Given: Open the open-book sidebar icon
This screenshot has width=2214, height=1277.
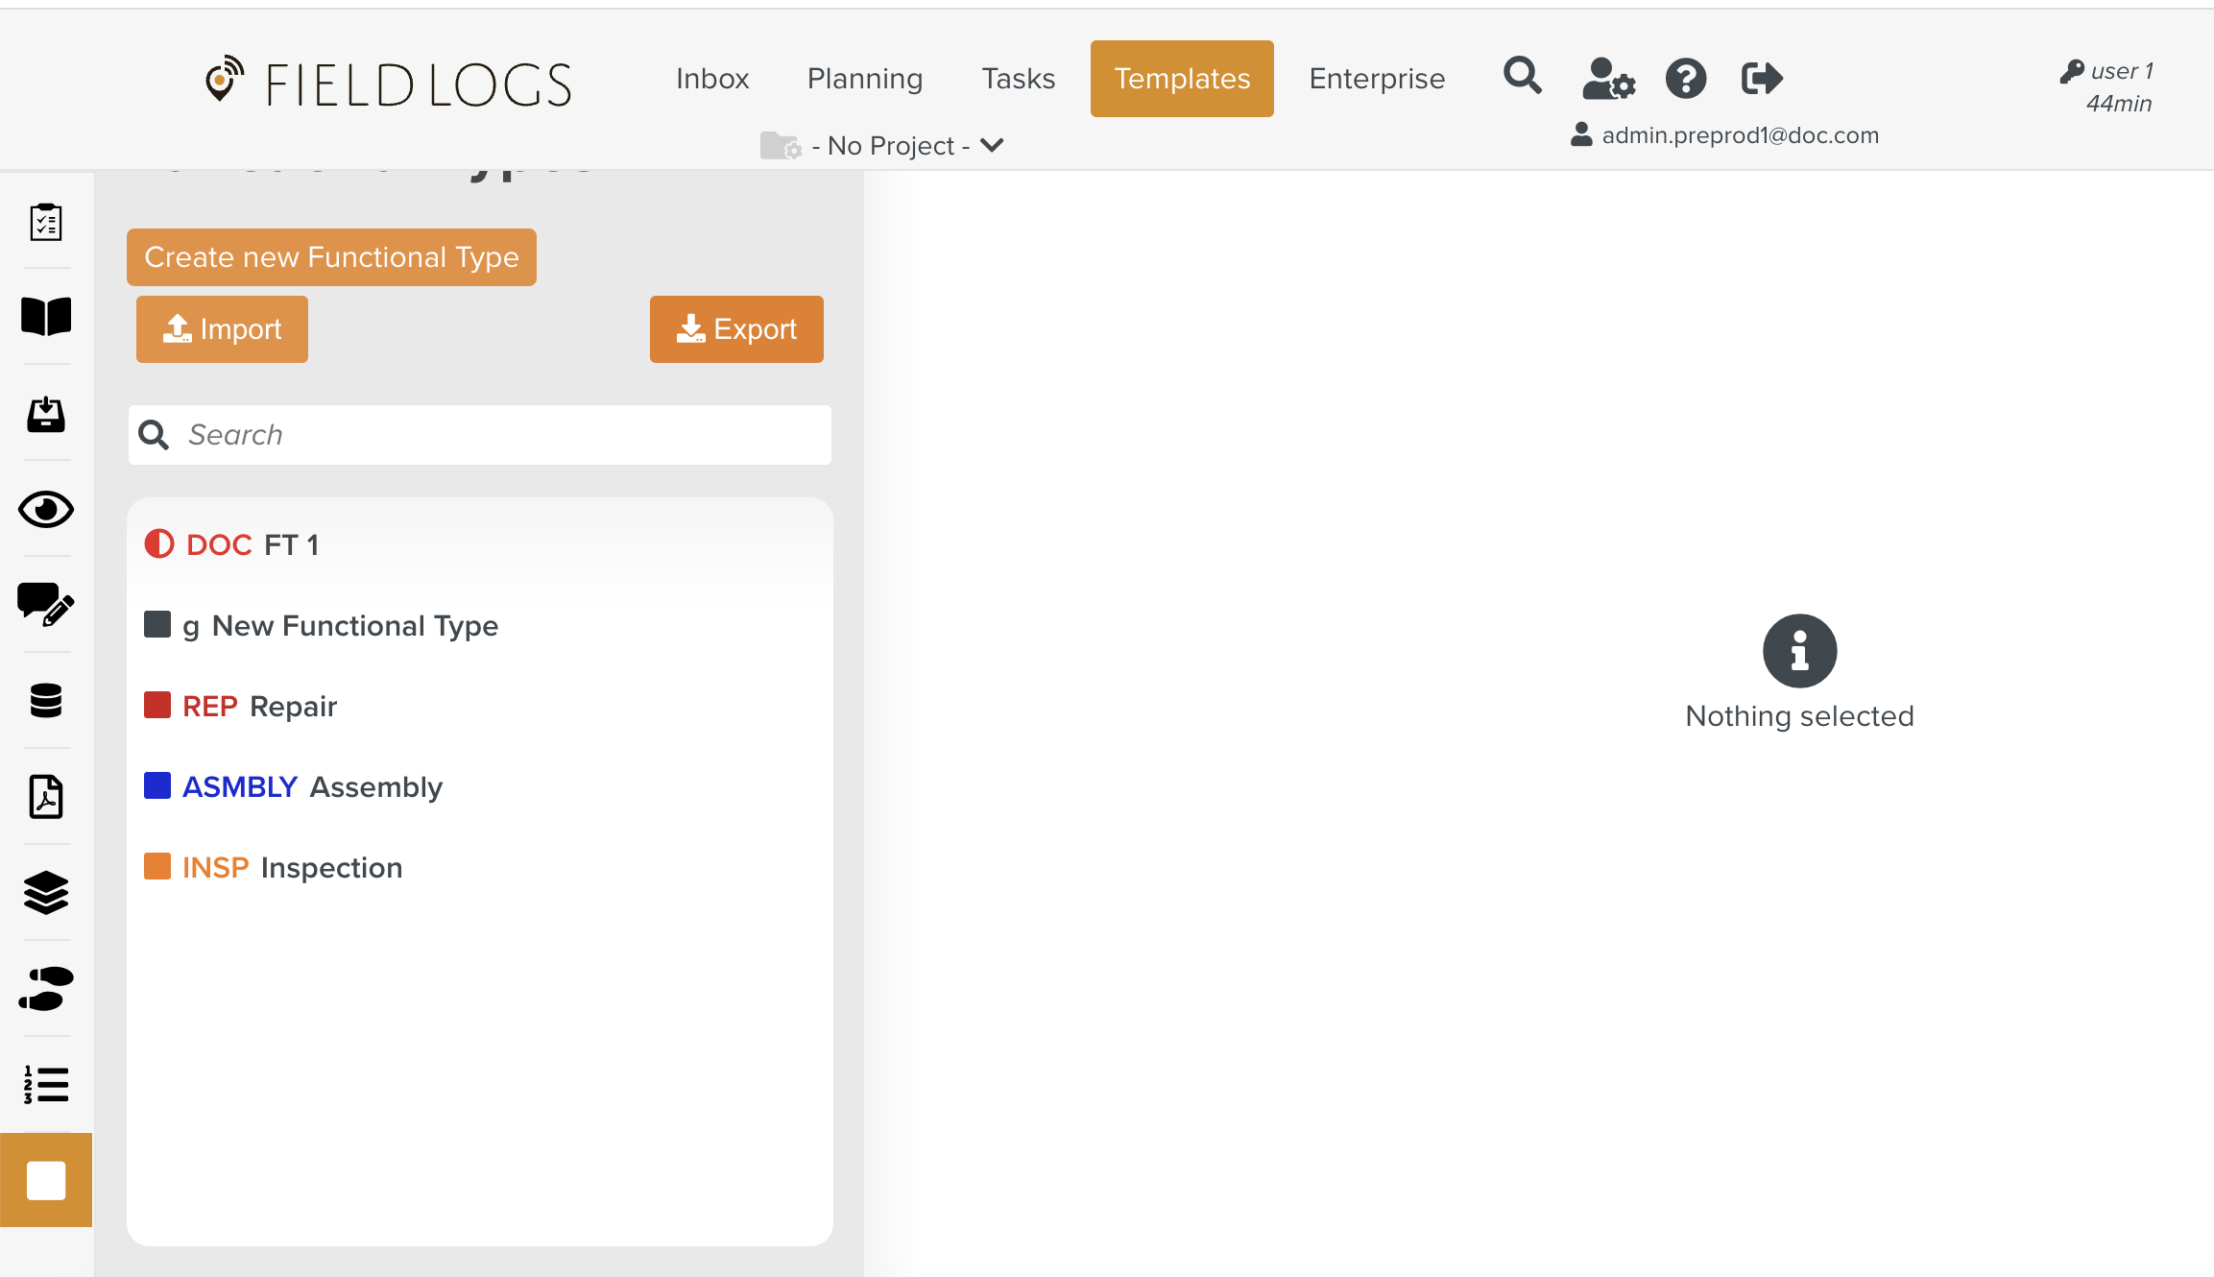Looking at the screenshot, I should (x=45, y=316).
